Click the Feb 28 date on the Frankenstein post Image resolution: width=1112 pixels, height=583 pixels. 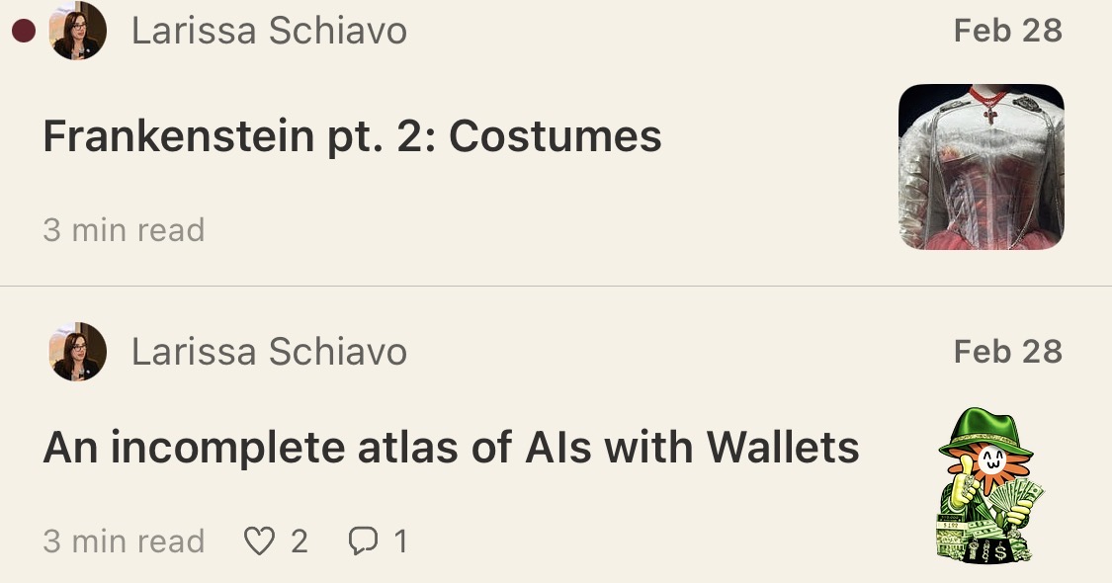coord(1007,31)
